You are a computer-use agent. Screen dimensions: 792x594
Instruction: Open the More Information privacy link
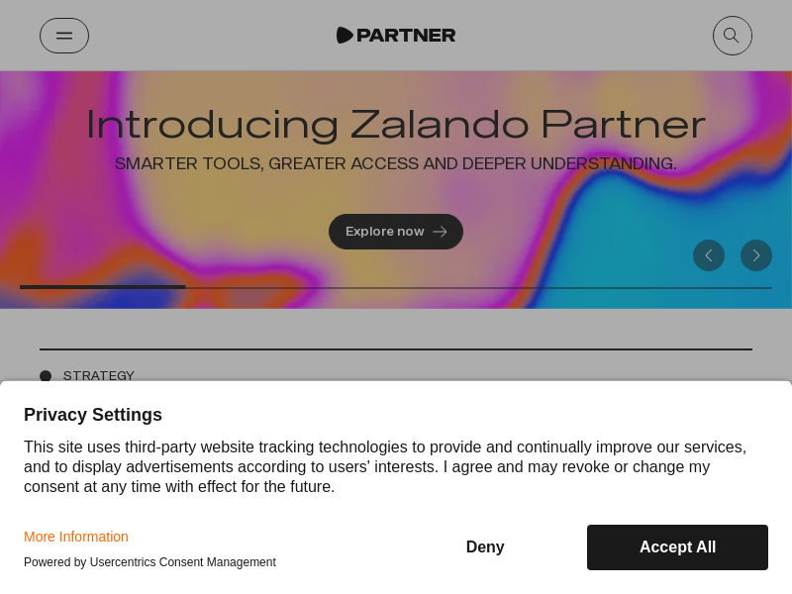76,537
